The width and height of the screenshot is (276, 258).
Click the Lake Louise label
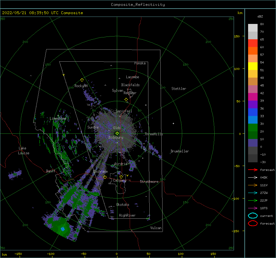[24, 151]
